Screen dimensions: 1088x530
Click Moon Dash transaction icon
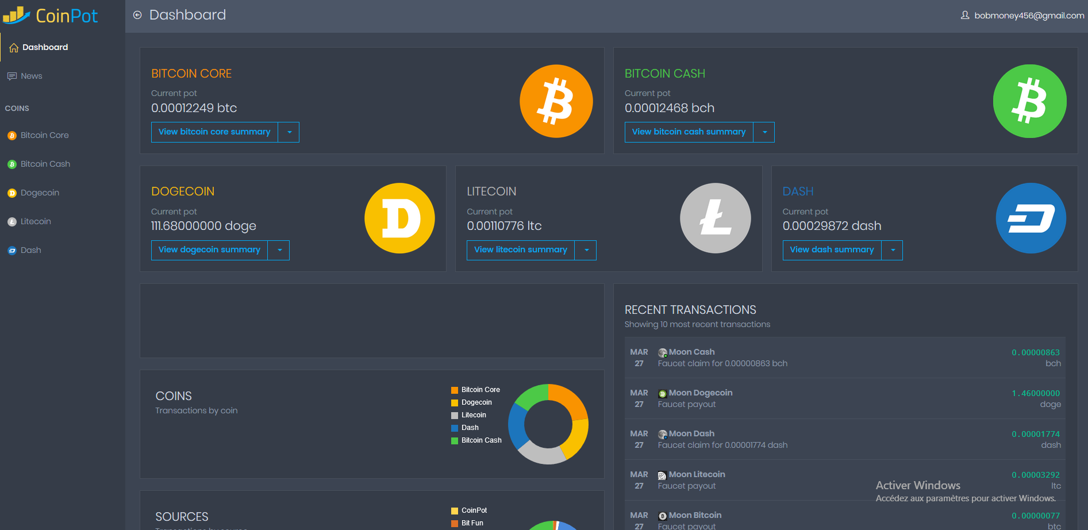coord(663,435)
